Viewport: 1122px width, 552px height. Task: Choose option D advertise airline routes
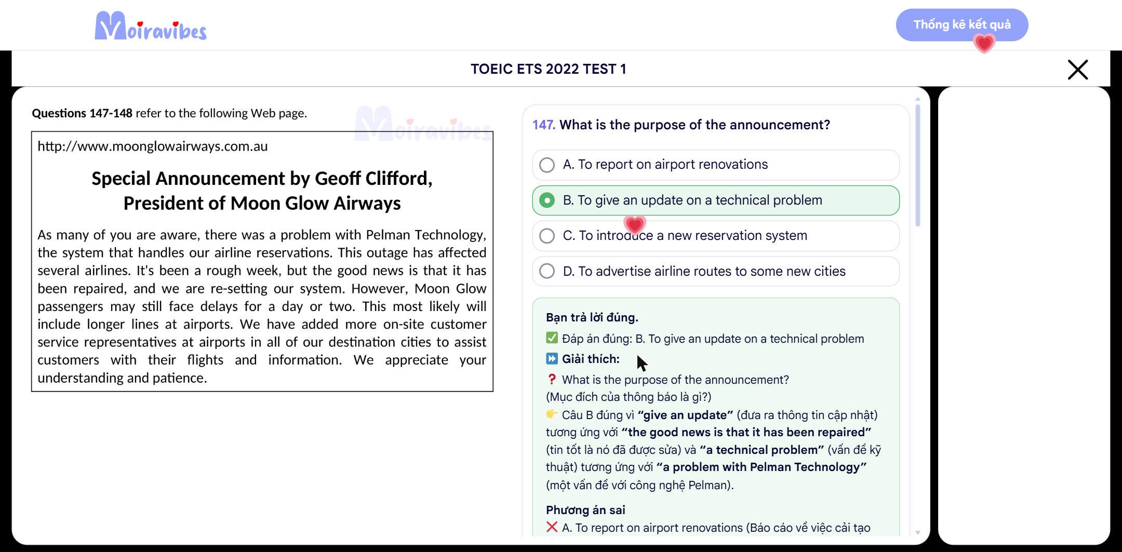tap(716, 271)
